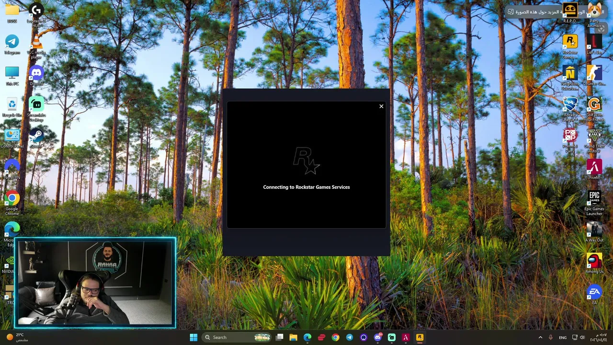
Task: Open FiveM desktop shortcut
Action: pos(594,170)
